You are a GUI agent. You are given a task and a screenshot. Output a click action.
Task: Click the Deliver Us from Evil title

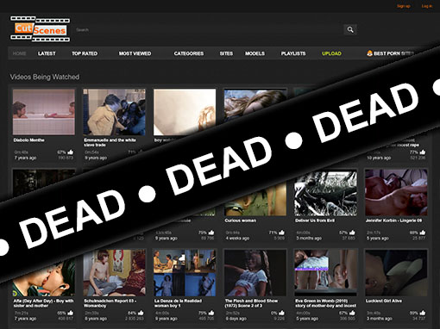[315, 220]
